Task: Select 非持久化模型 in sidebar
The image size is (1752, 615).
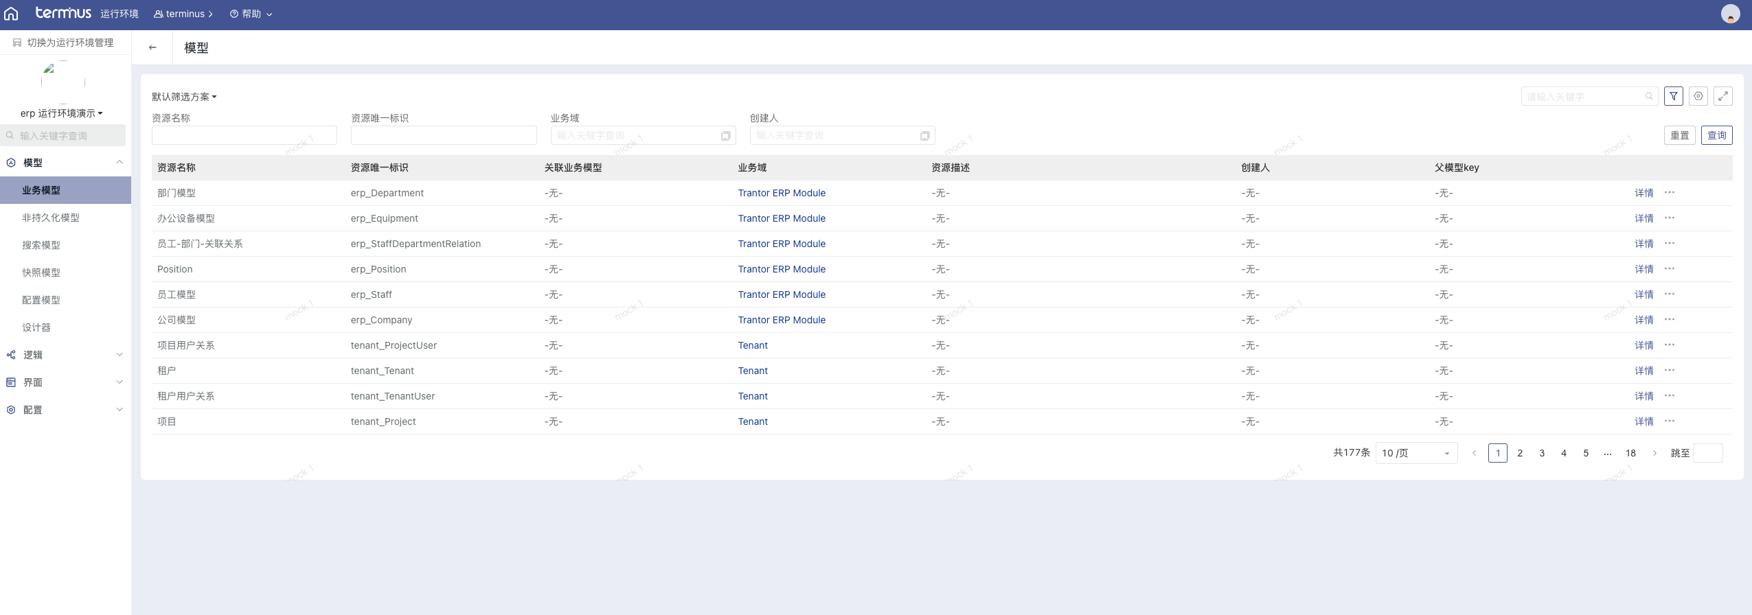Action: coord(51,218)
